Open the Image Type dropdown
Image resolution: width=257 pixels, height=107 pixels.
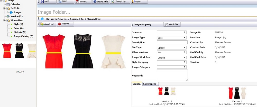pos(172,38)
